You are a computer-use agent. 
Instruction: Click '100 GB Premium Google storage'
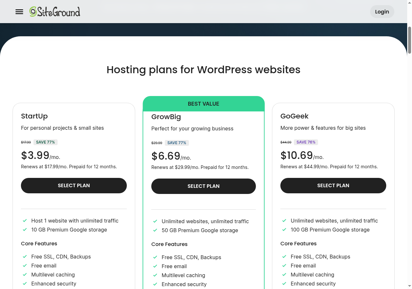tap(330, 230)
